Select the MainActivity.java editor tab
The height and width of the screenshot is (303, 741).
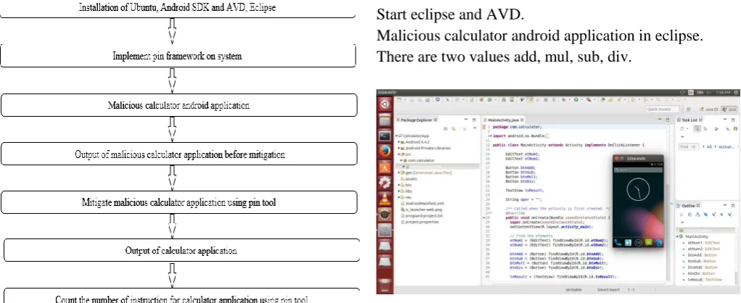tap(504, 120)
